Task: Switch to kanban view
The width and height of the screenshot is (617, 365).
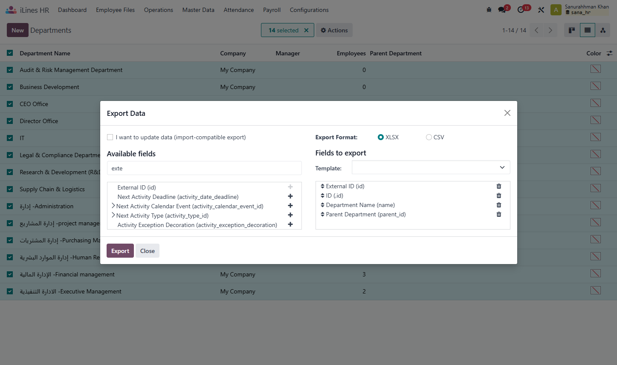Action: pos(572,30)
